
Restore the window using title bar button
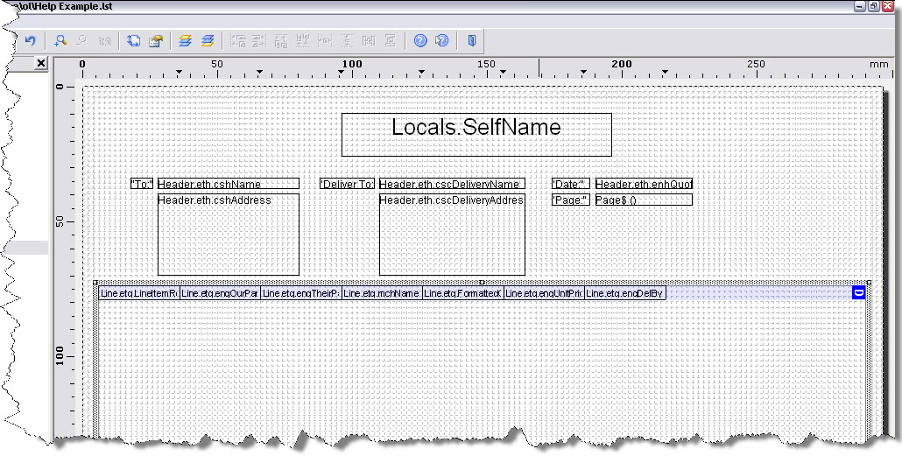point(874,6)
